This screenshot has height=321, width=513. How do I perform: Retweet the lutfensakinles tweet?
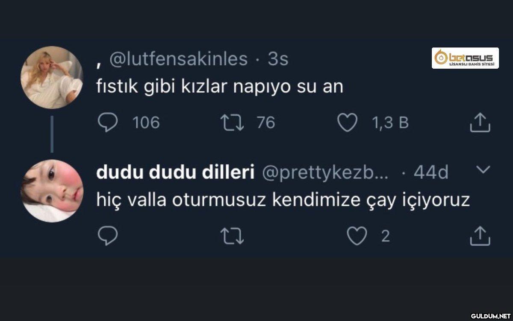click(233, 123)
